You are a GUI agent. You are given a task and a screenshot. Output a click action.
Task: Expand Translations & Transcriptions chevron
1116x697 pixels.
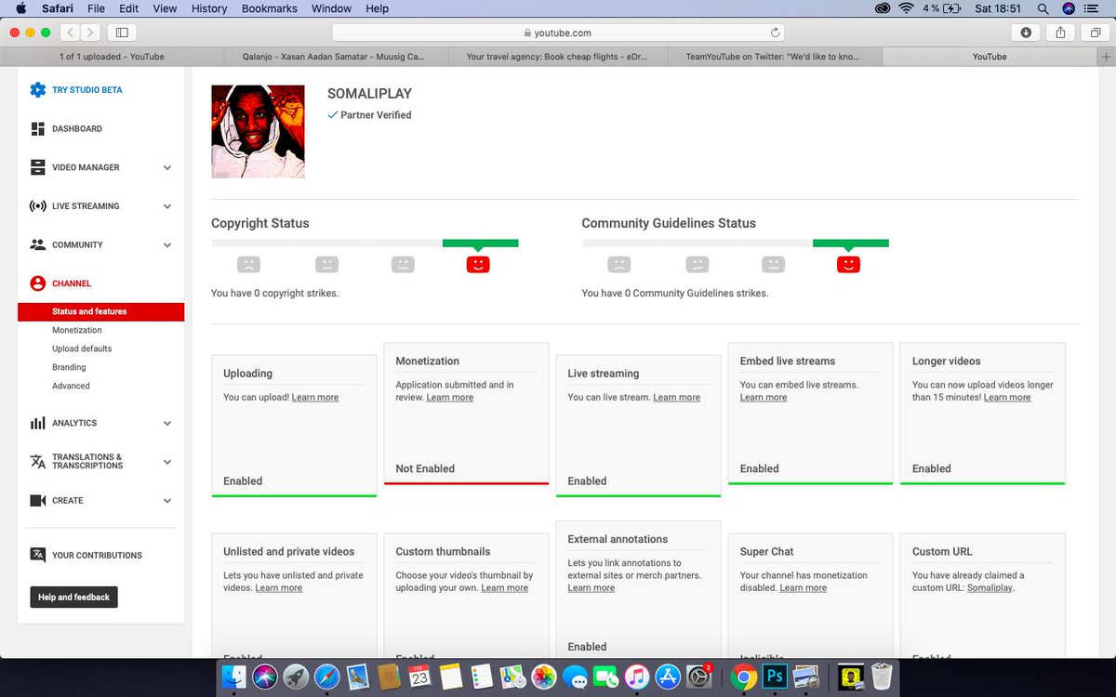pos(167,462)
